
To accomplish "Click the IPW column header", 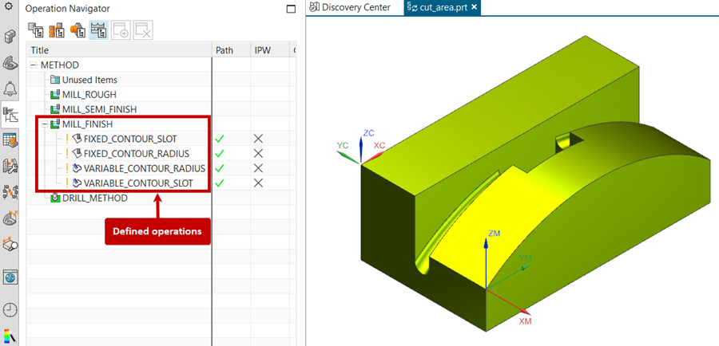I will click(270, 50).
